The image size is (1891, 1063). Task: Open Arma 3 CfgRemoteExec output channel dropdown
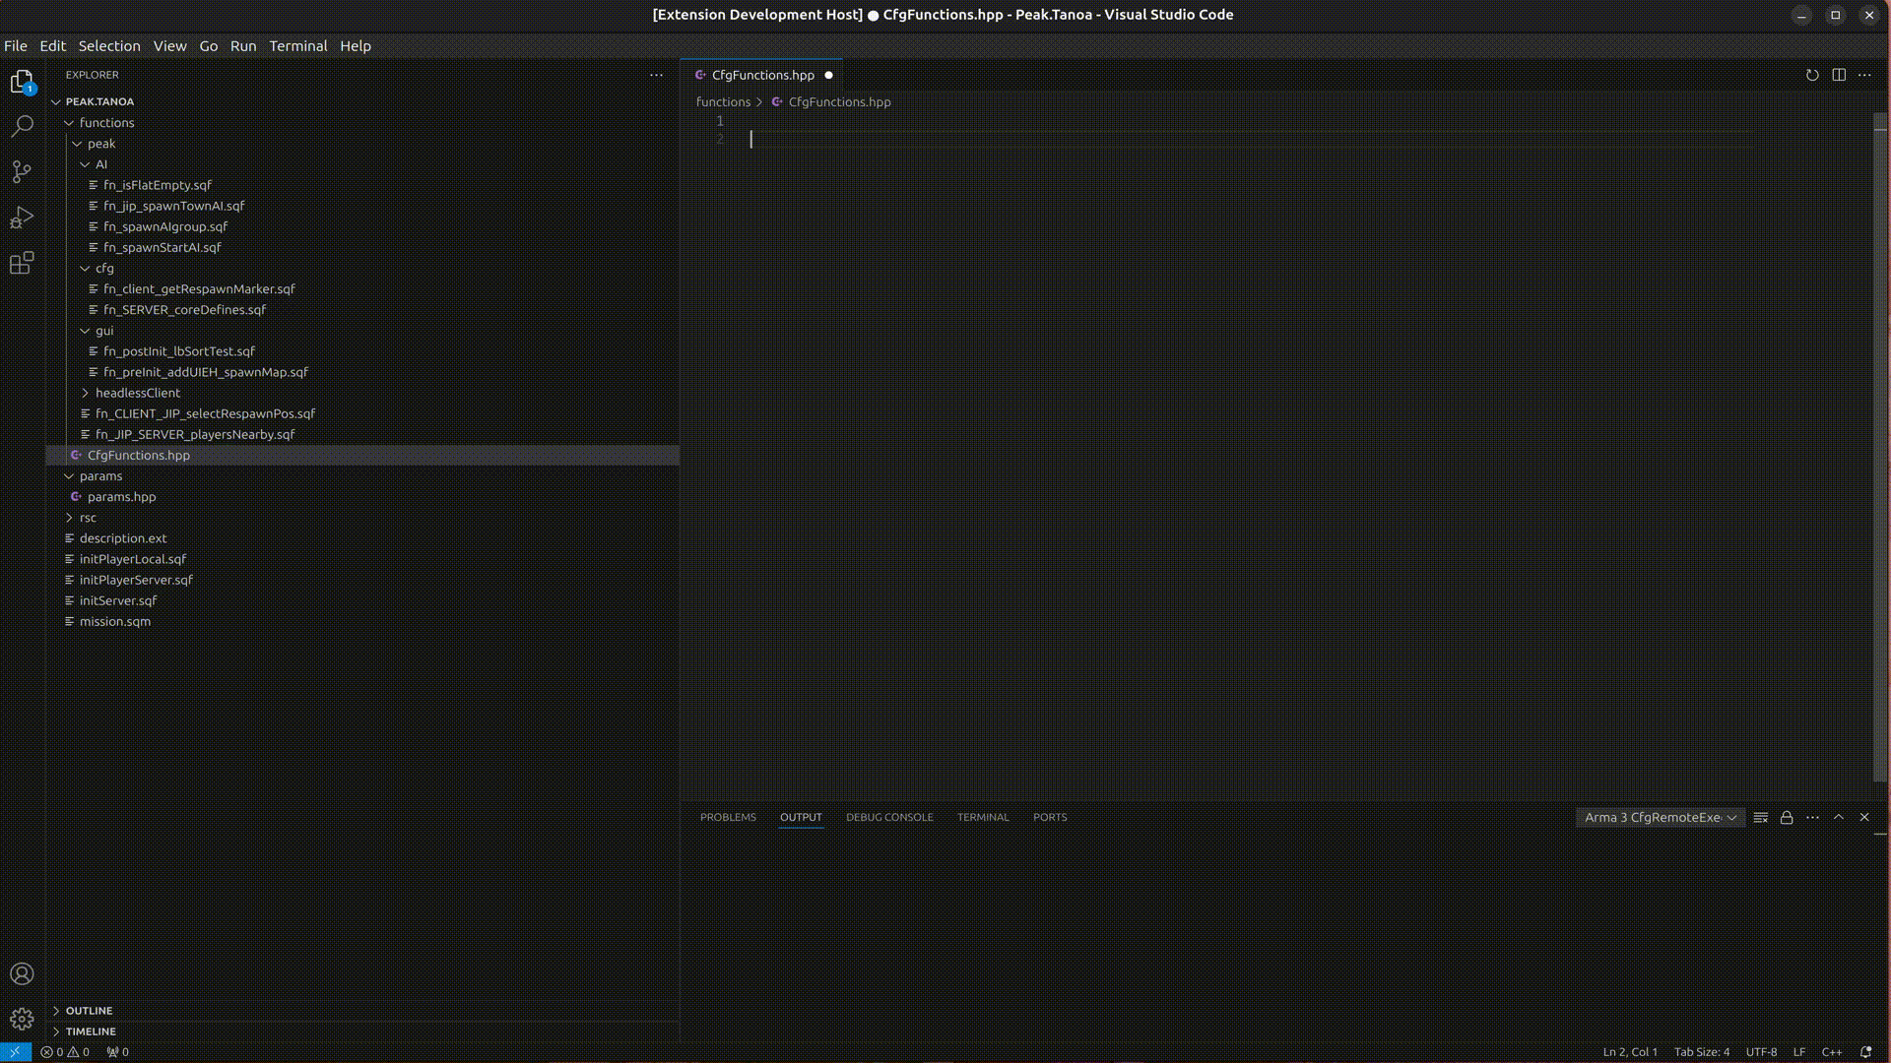(1661, 818)
